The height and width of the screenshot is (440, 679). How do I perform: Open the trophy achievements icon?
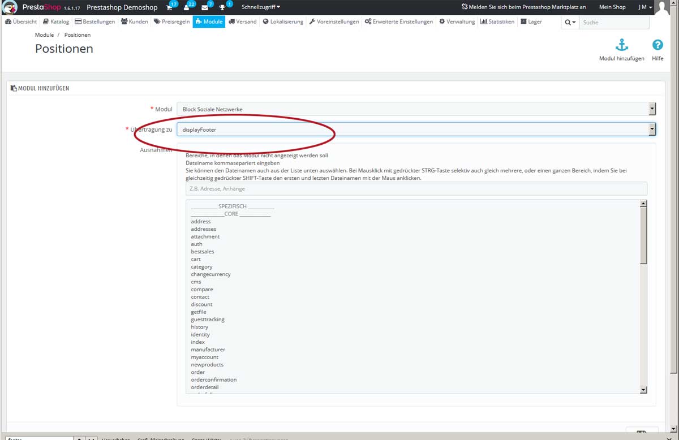(223, 7)
